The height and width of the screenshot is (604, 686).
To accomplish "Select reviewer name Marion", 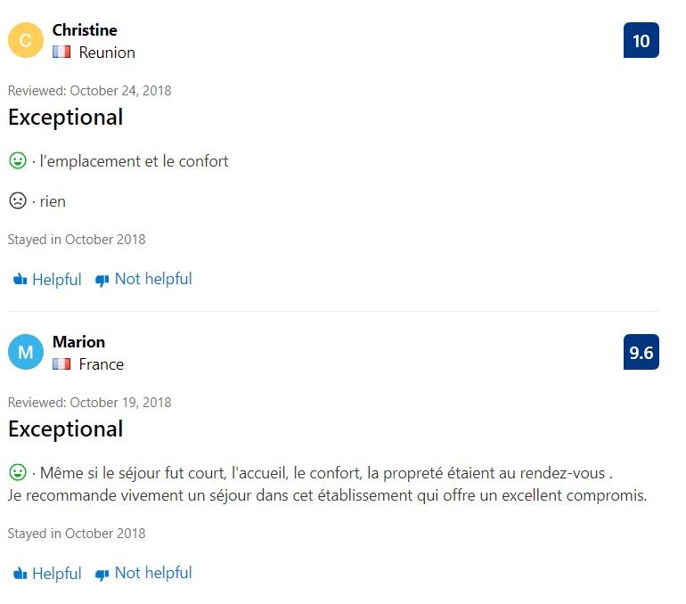I will click(78, 342).
